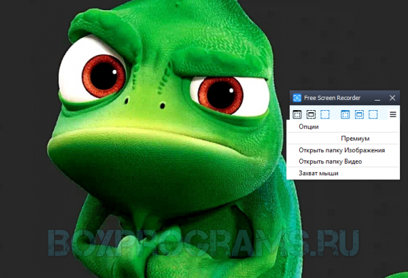Open the Опции menu entry
Viewport: 408px width, 278px height.
click(343, 126)
